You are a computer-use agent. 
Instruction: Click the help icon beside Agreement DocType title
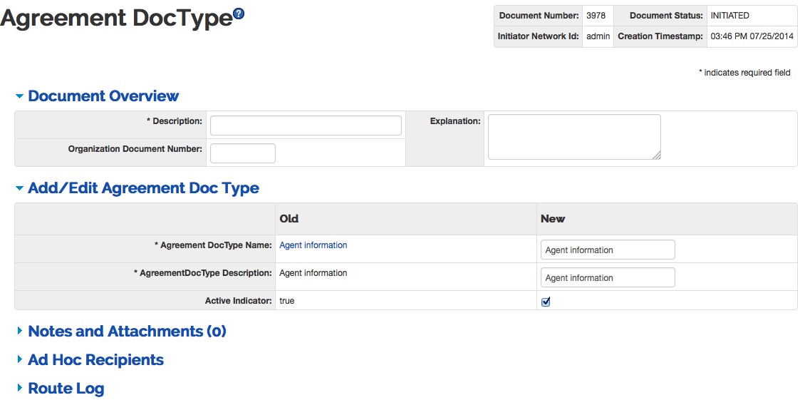pyautogui.click(x=239, y=14)
